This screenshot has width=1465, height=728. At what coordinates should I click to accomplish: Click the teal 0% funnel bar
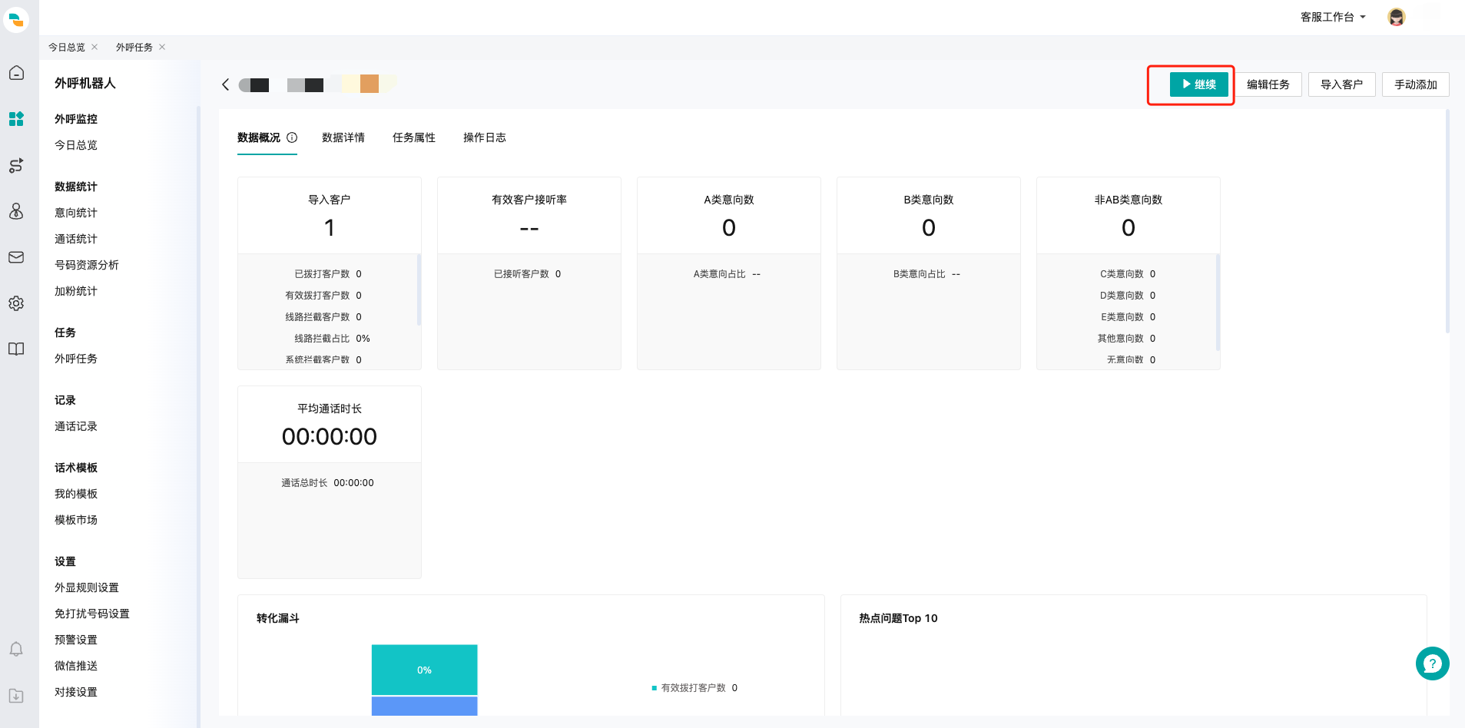(424, 670)
